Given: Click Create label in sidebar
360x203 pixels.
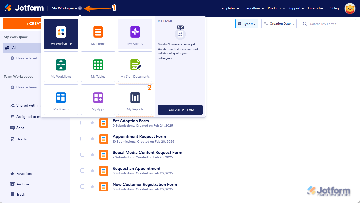Looking at the screenshot, I should [x=24, y=58].
